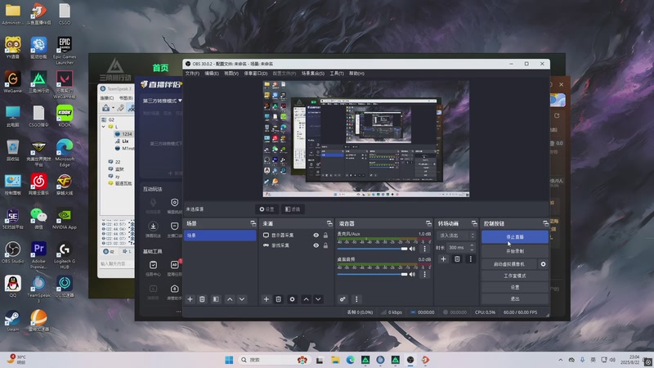Undock the 来源 sources panel
Viewport: 654px width, 368px height.
click(330, 223)
